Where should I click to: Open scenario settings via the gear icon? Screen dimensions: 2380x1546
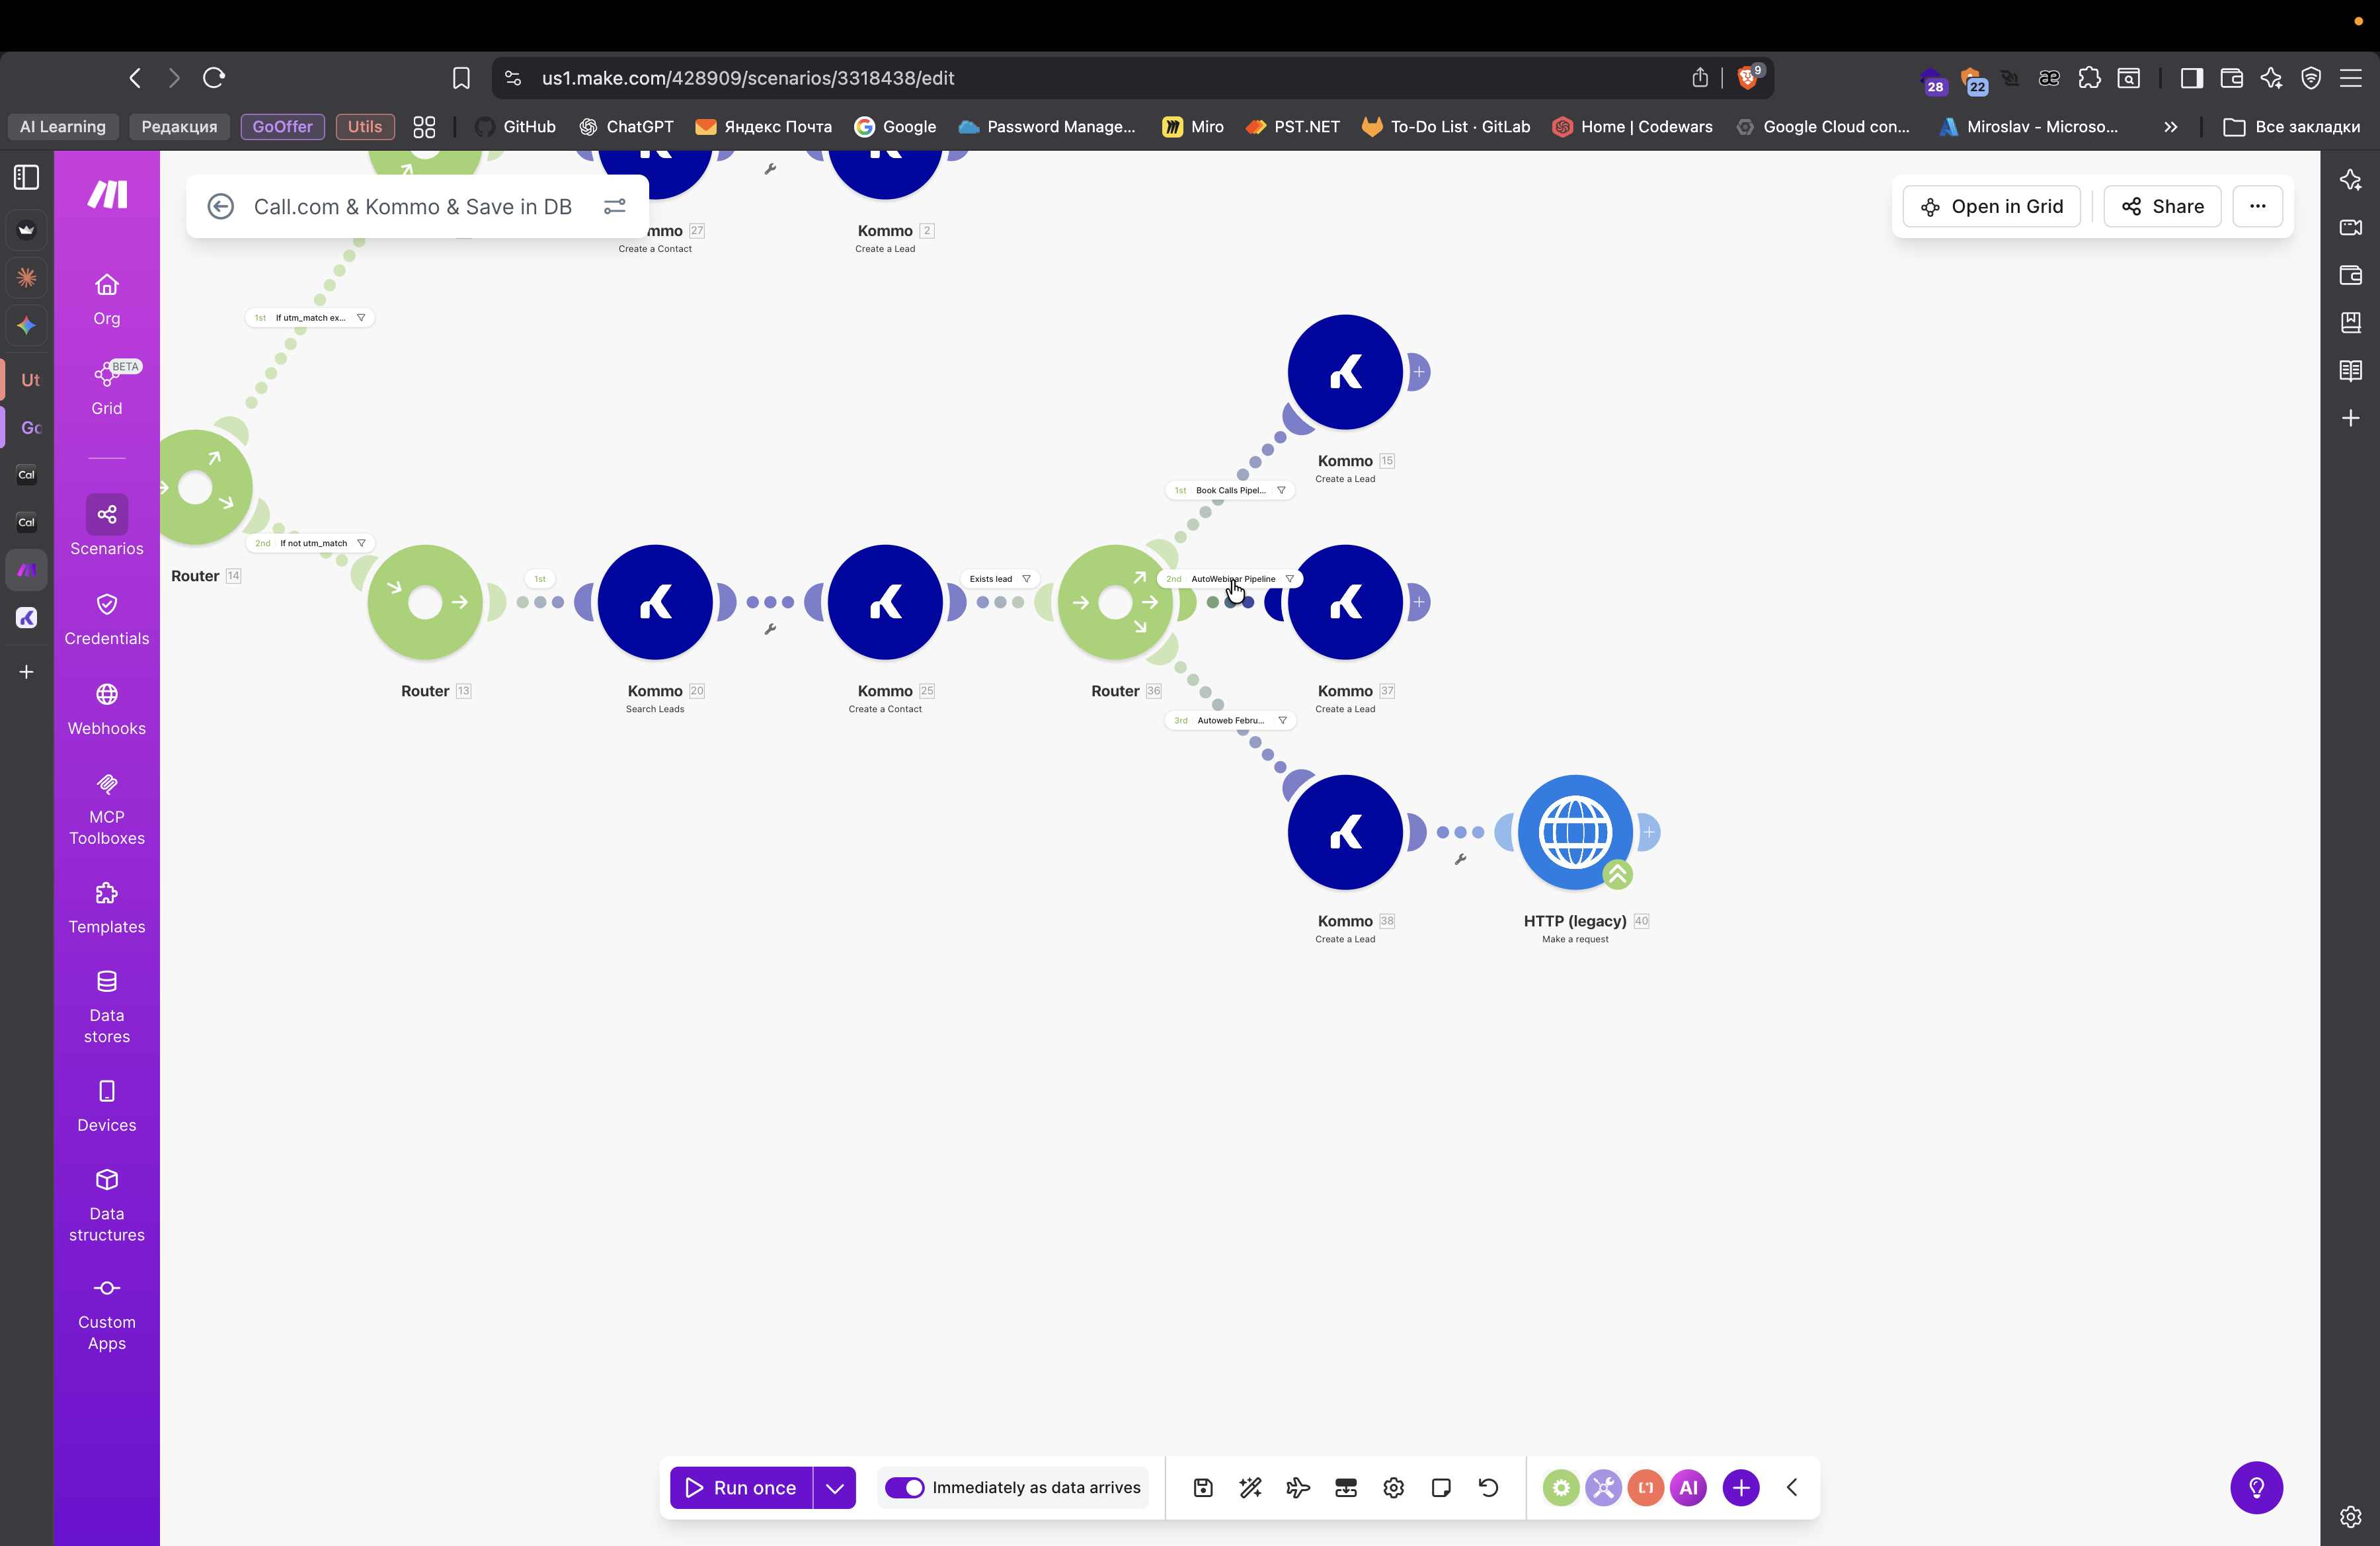1393,1487
